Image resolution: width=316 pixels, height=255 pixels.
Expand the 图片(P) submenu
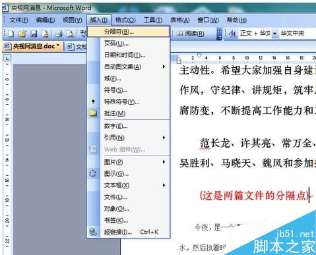point(128,162)
